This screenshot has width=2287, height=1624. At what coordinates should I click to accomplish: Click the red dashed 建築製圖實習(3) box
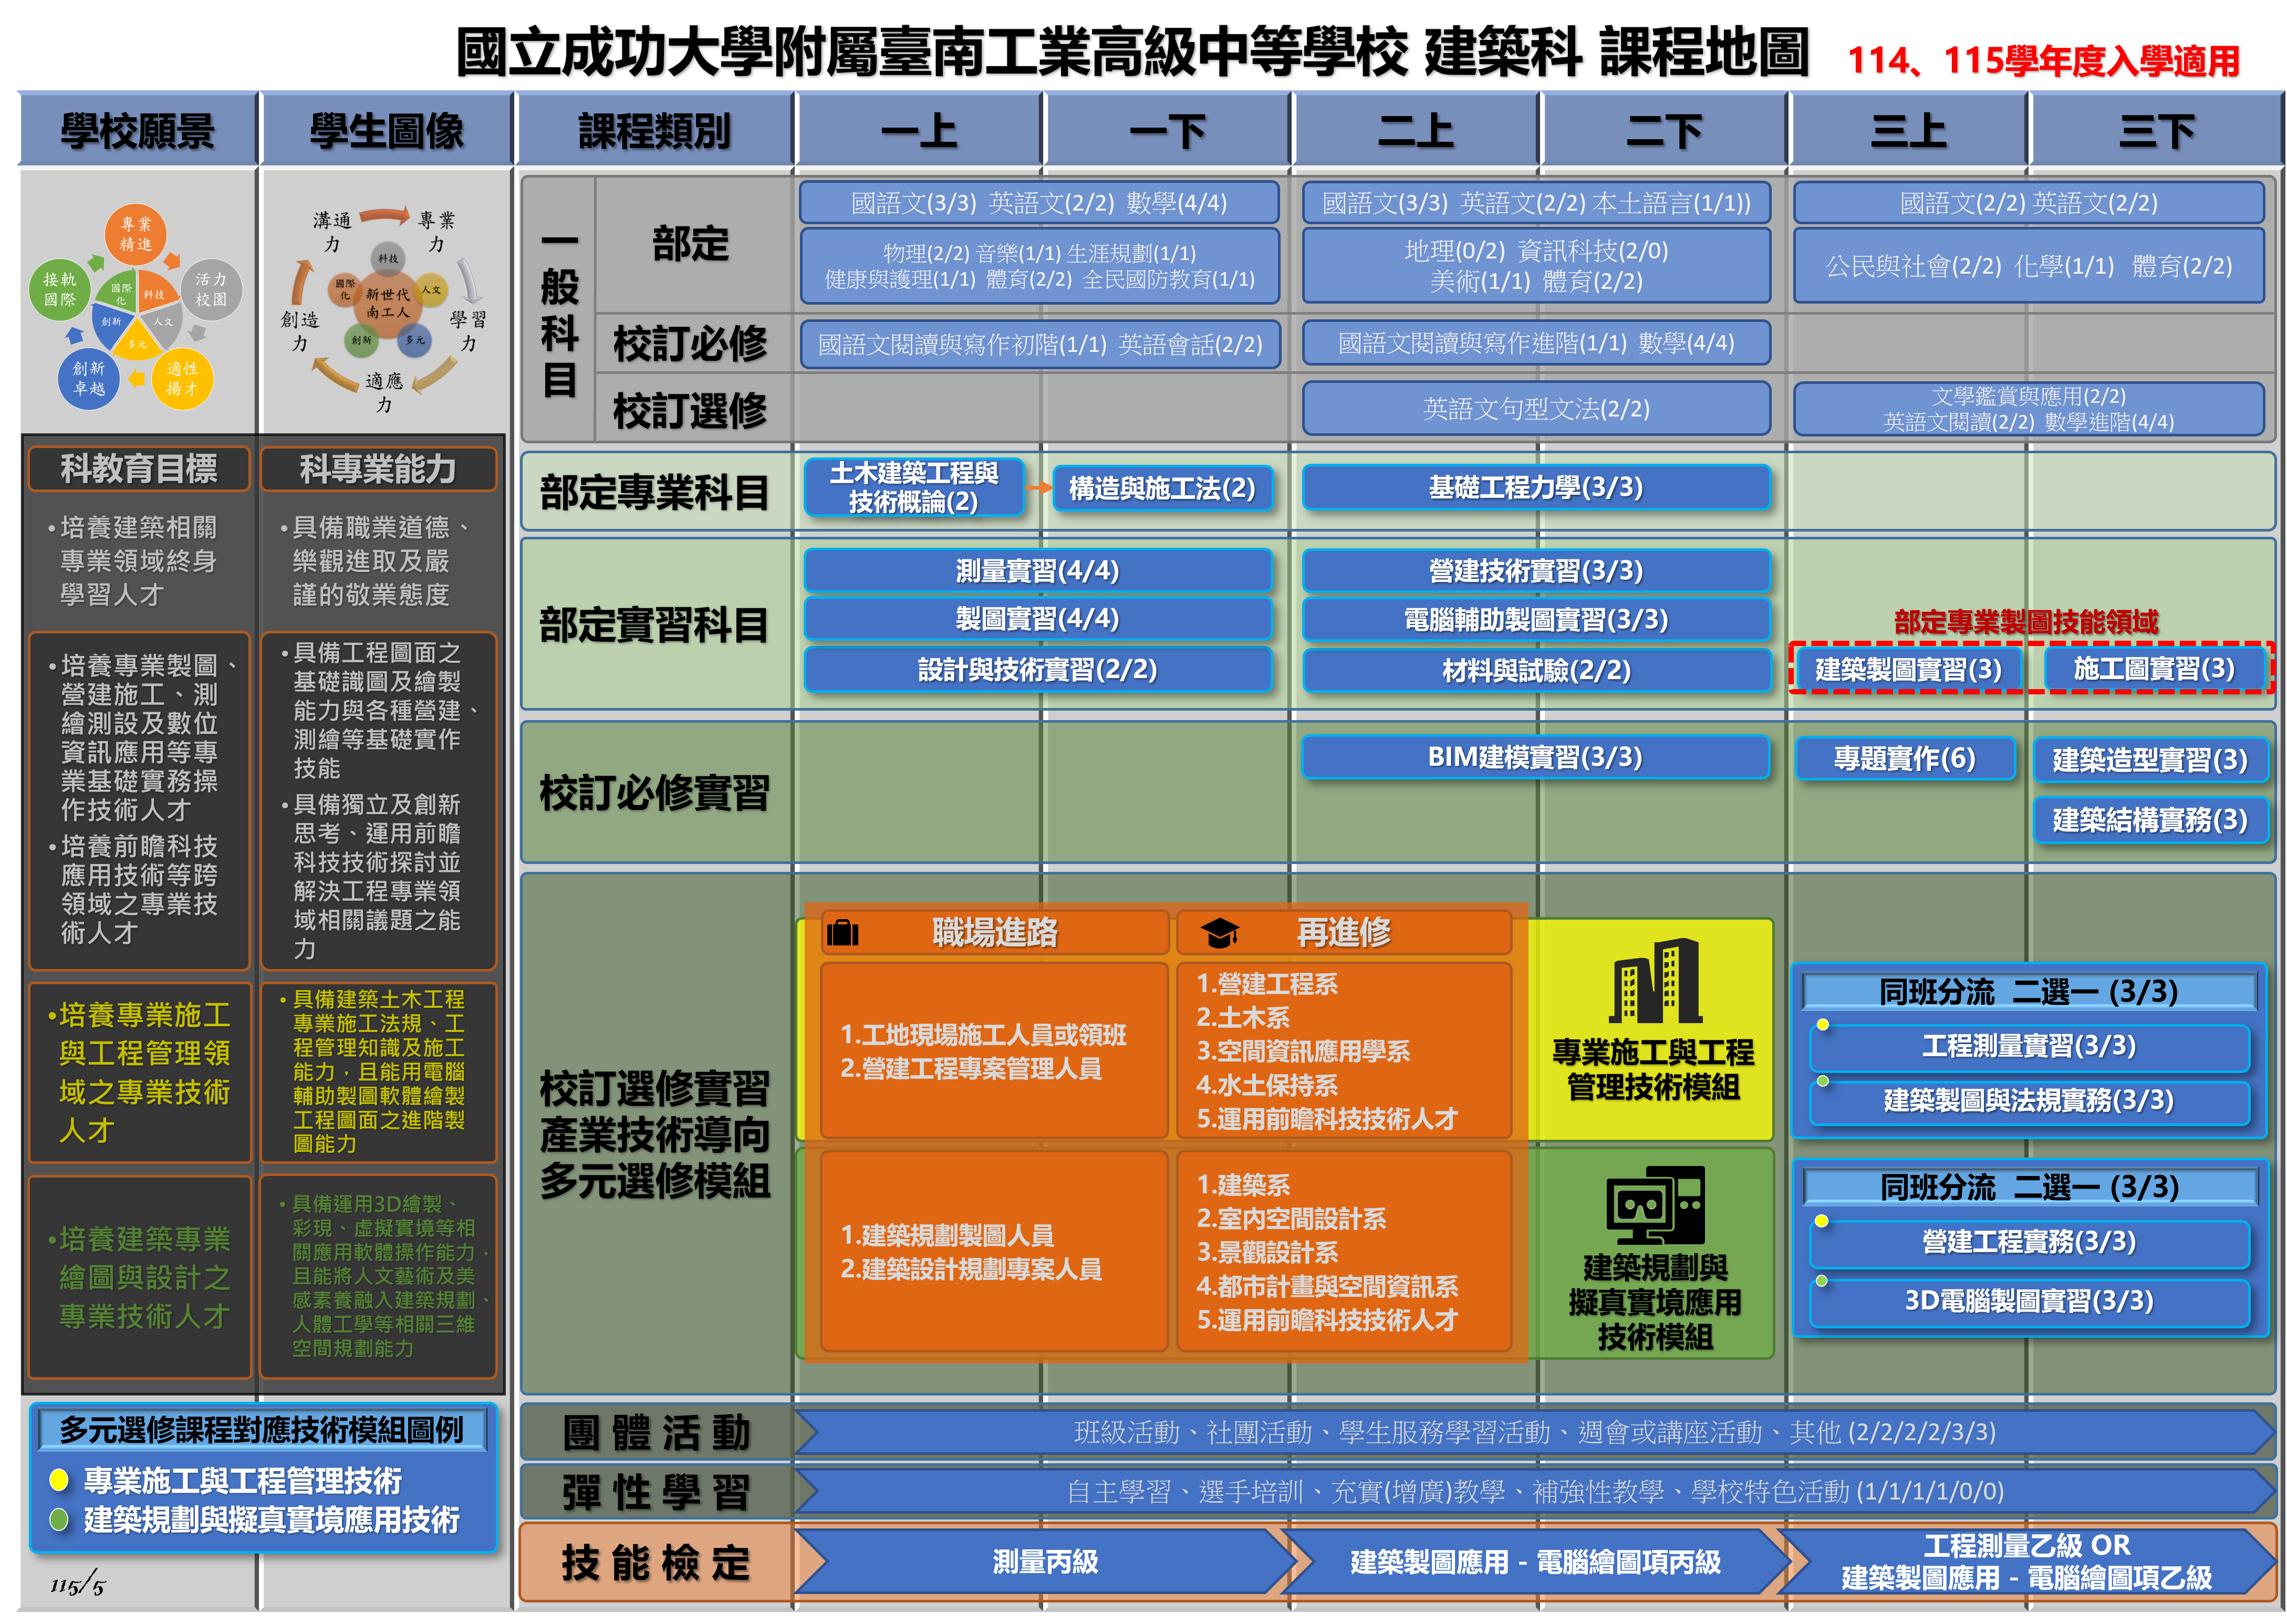[x=1907, y=669]
